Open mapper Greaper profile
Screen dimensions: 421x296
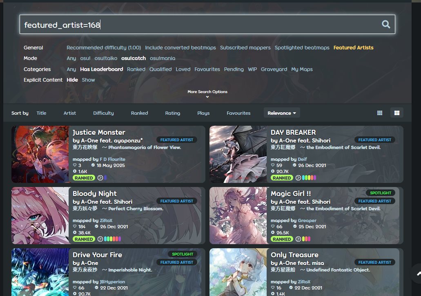pos(307,220)
